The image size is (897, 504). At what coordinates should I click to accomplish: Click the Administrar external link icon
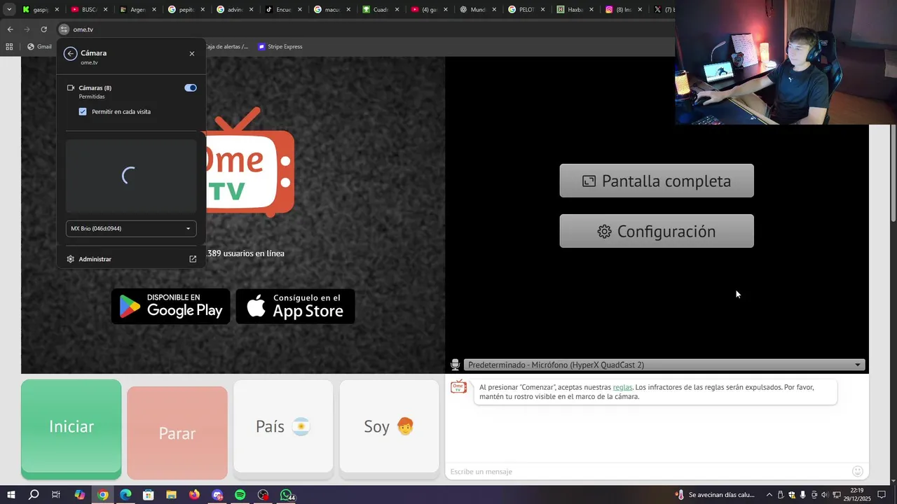click(193, 259)
